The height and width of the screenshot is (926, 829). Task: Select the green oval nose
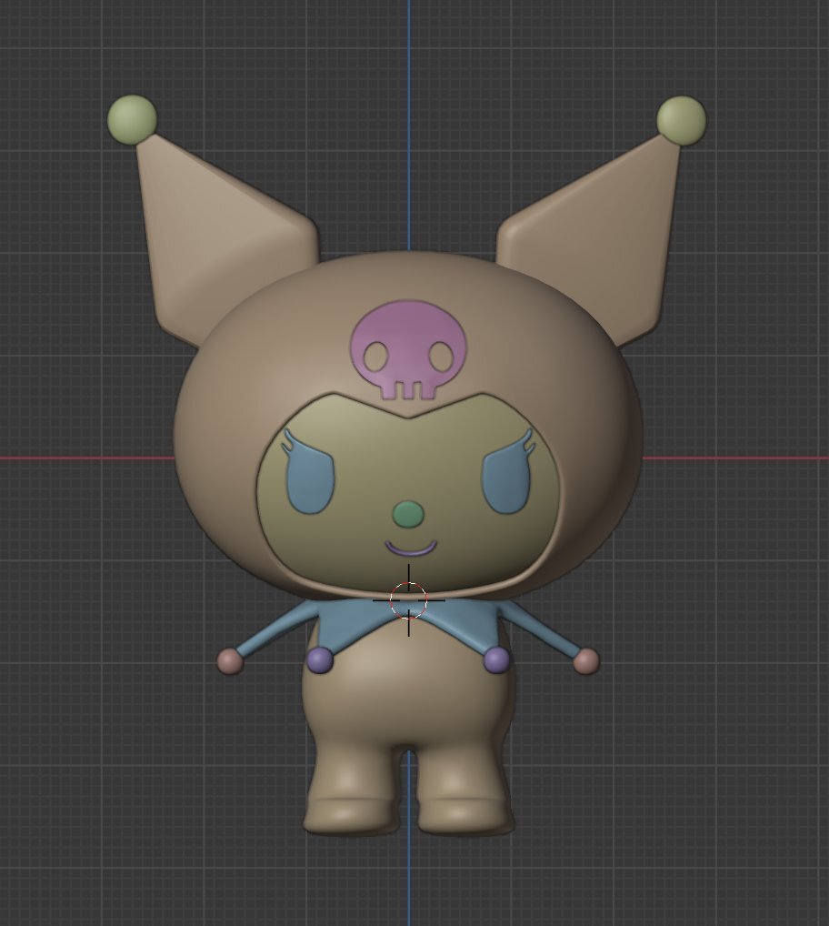tap(408, 514)
